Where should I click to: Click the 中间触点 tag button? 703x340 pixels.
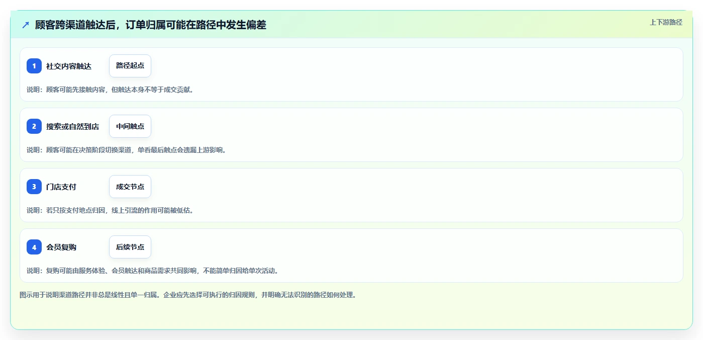click(x=130, y=126)
